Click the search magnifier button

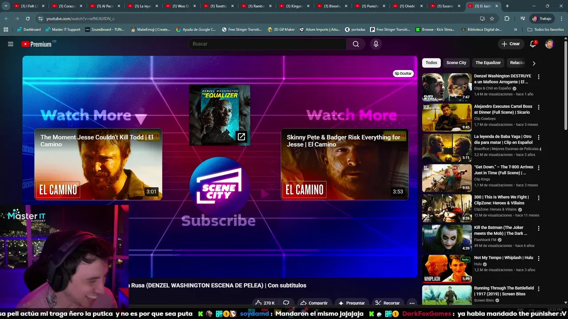pos(356,44)
